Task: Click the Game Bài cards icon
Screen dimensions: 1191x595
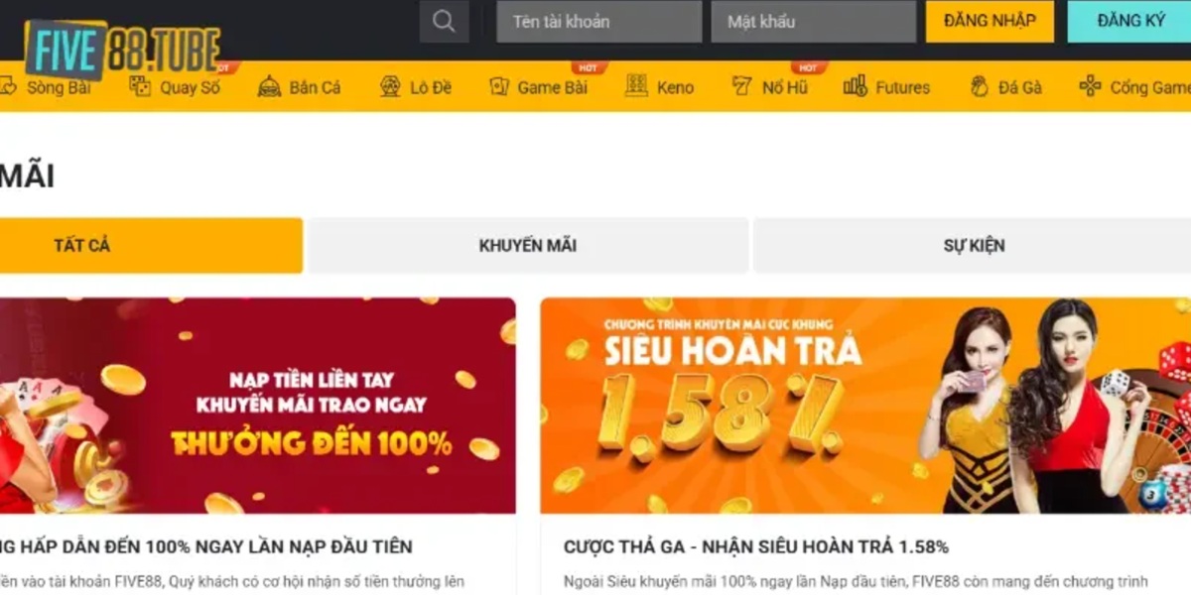Action: click(499, 86)
